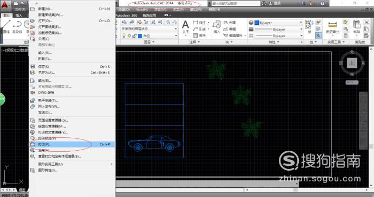Viewport: 374px width, 197px height.
Task: Click the AutoCAD application menu button
Action: tap(5, 5)
